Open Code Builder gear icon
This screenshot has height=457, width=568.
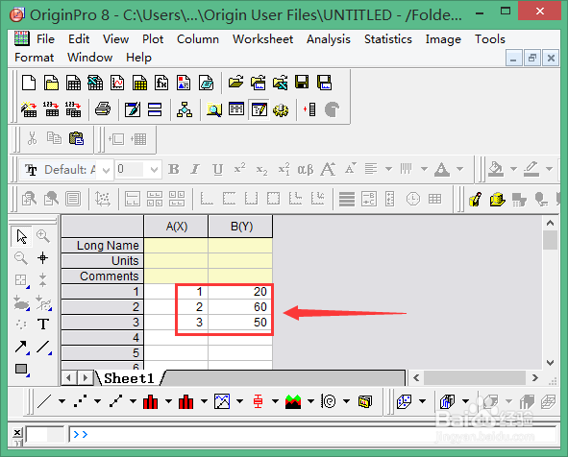[x=281, y=109]
